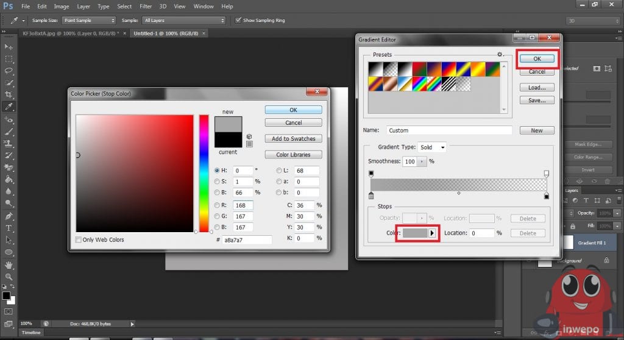Select the Eyedropper tool
The width and height of the screenshot is (624, 340).
9,107
